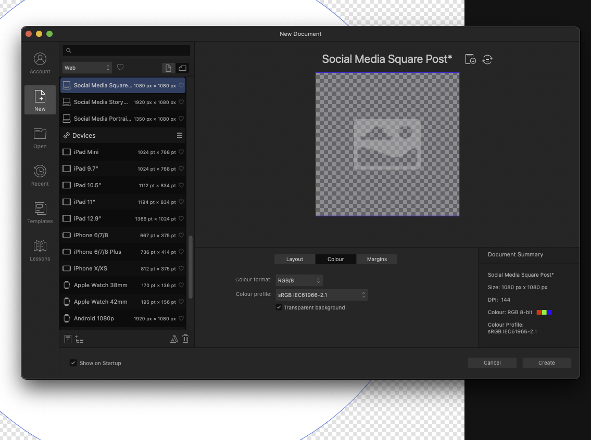
Task: Select the iPhone 6/7/8 preset
Action: [123, 235]
